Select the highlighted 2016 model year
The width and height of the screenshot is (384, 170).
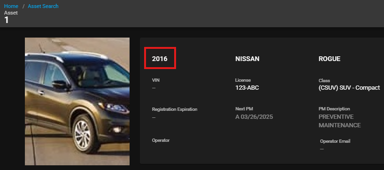click(x=160, y=59)
